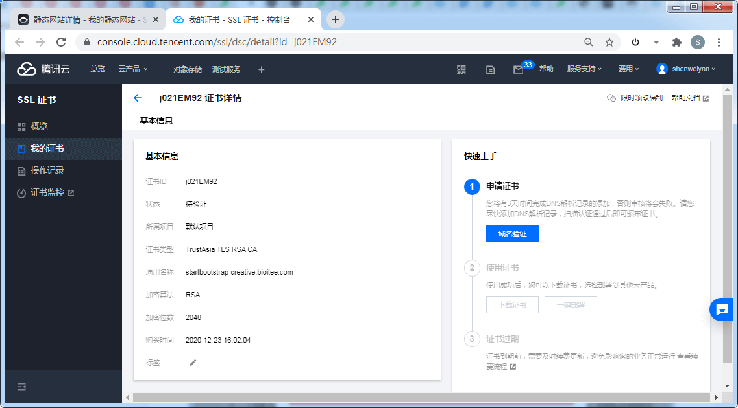Collapse the sidebar with bottom menu icon
Image resolution: width=738 pixels, height=408 pixels.
click(21, 387)
